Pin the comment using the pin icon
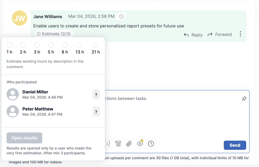The width and height of the screenshot is (259, 167). (244, 99)
